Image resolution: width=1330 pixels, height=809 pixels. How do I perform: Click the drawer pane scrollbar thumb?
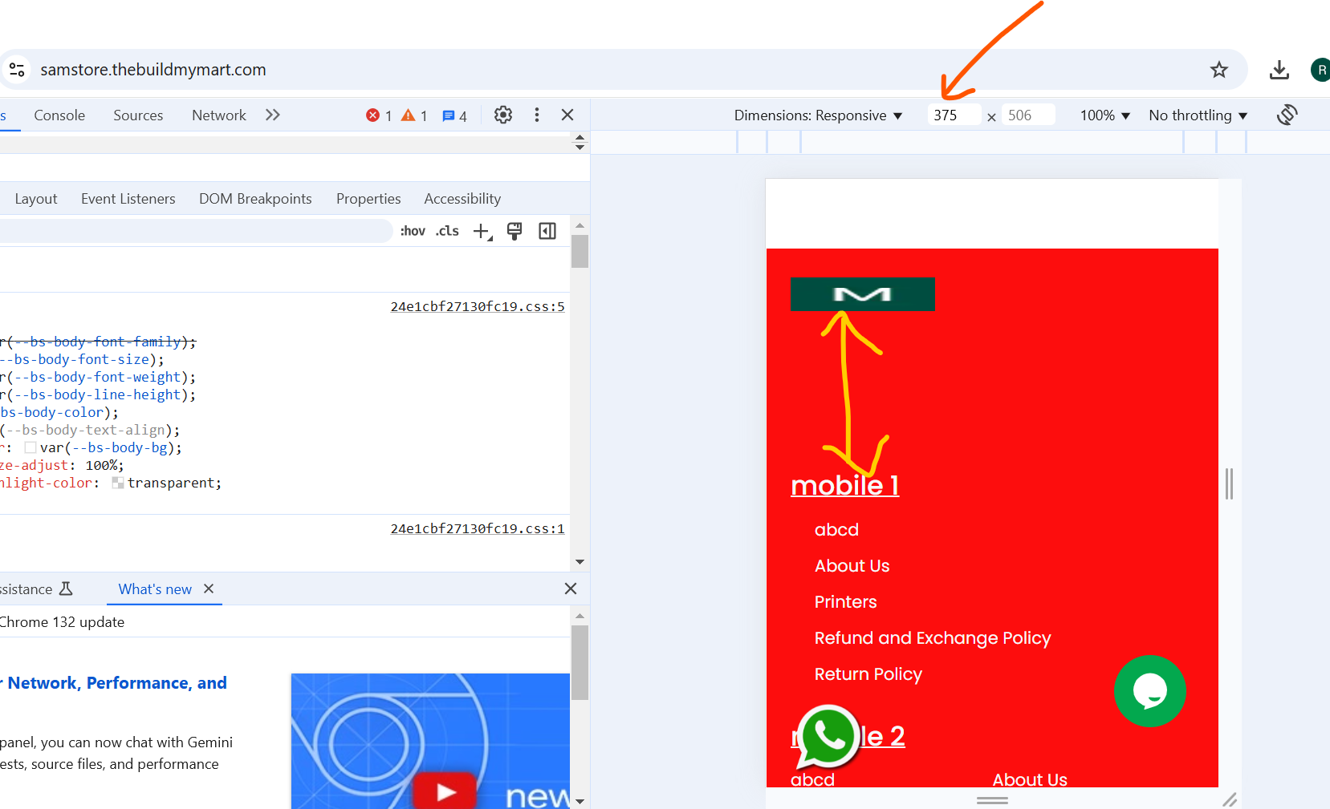[x=580, y=663]
